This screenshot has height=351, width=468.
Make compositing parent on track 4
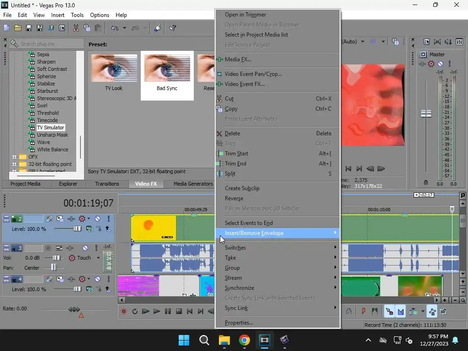(108, 289)
